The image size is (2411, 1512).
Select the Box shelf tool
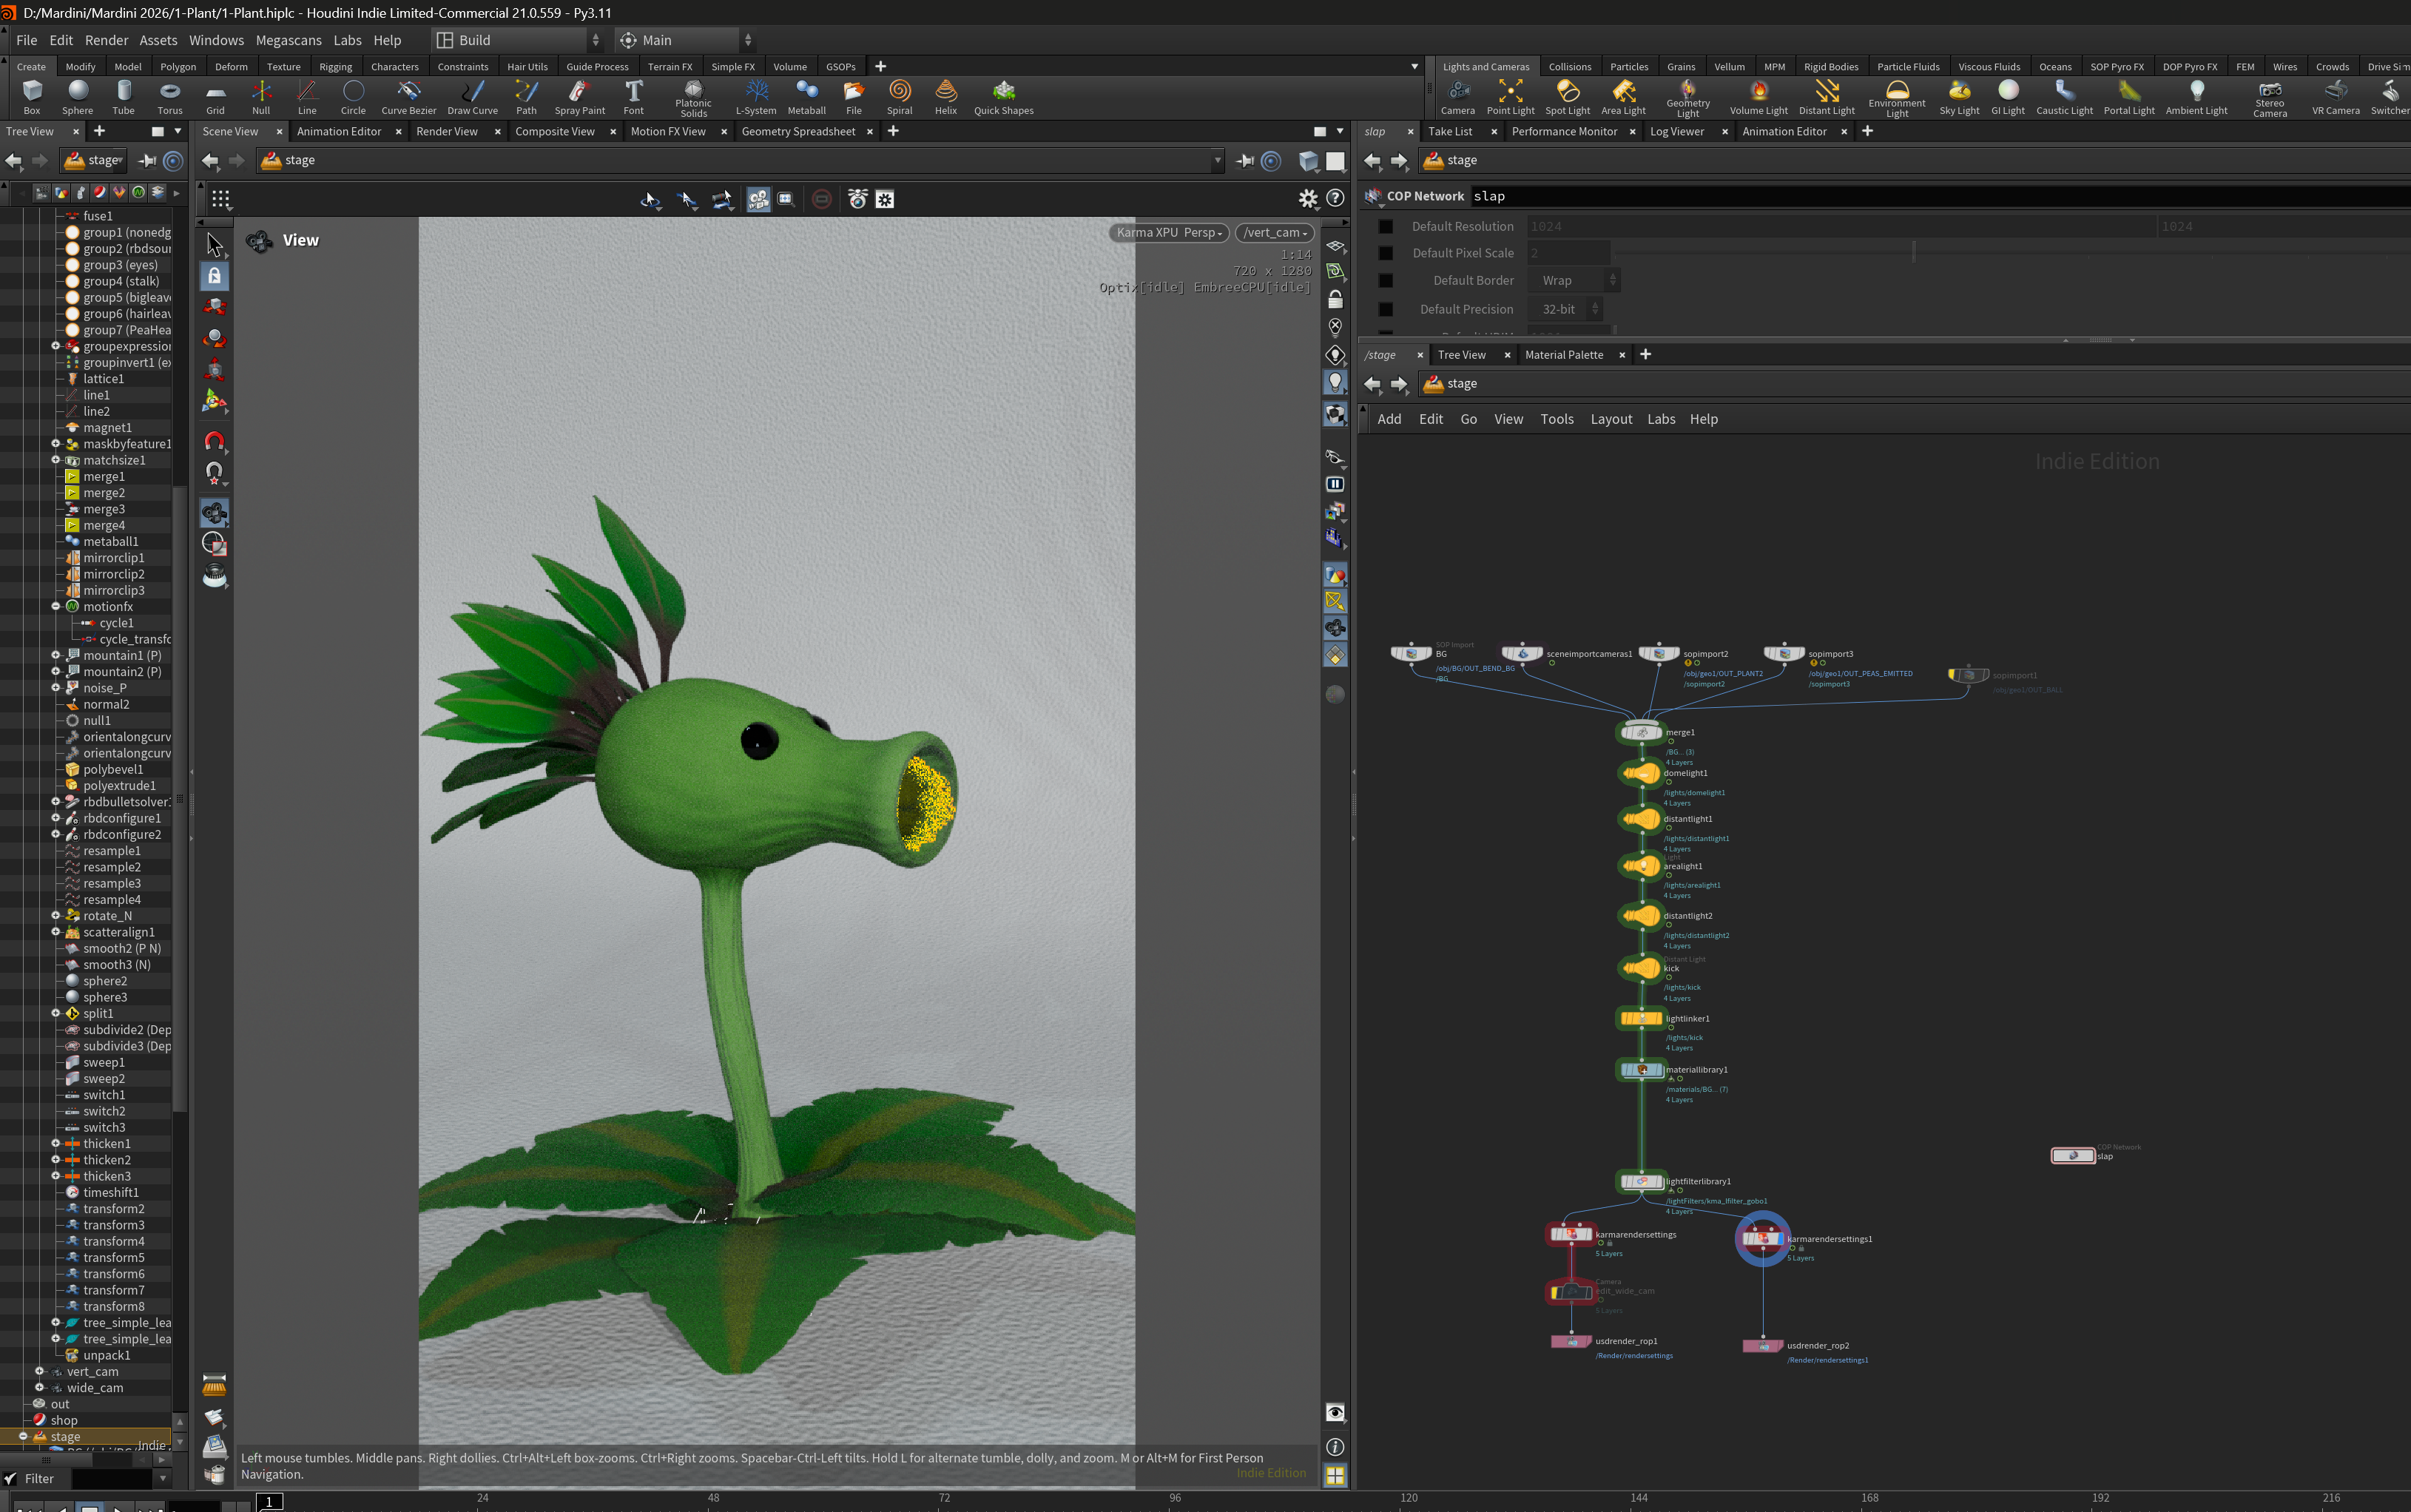(32, 97)
